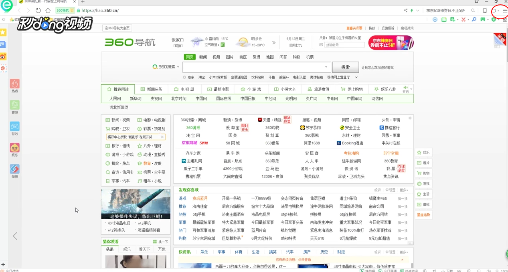The image size is (508, 272).
Task: Click 设360导航为主页 button
Action: point(117,28)
